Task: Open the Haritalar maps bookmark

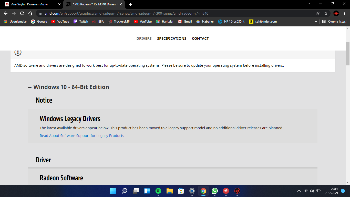Action: pyautogui.click(x=165, y=22)
